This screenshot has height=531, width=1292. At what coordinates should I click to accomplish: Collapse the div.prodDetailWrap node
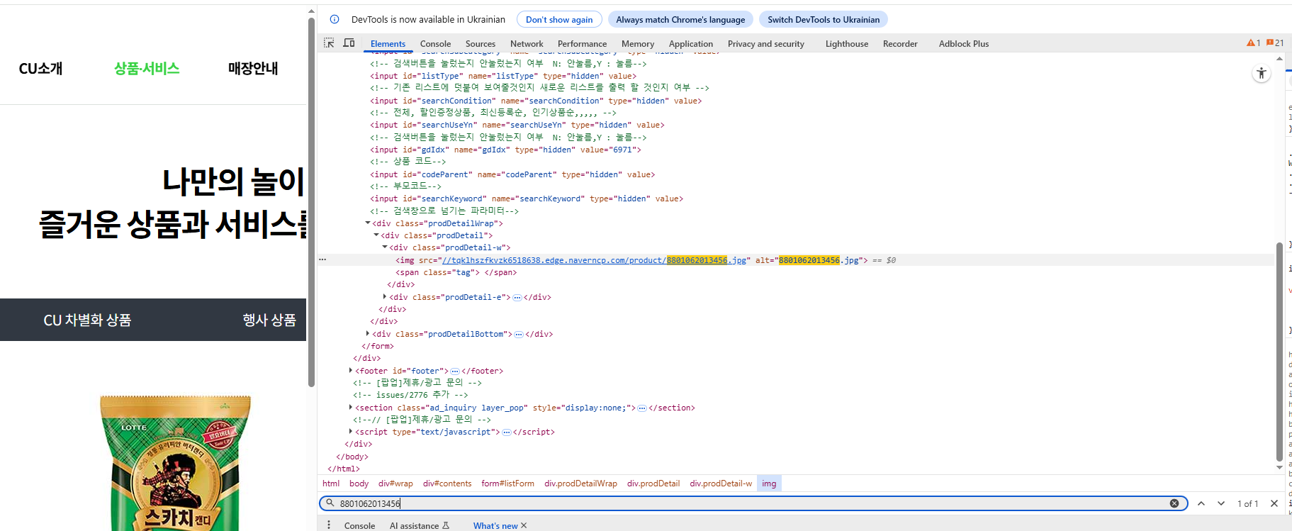point(368,223)
